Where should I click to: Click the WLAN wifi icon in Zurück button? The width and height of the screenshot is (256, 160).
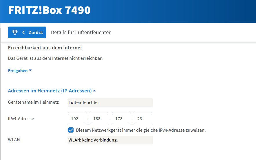point(15,32)
